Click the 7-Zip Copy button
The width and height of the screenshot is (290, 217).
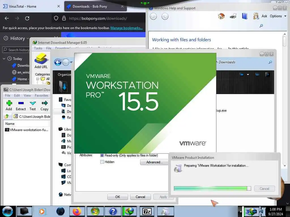click(x=44, y=106)
